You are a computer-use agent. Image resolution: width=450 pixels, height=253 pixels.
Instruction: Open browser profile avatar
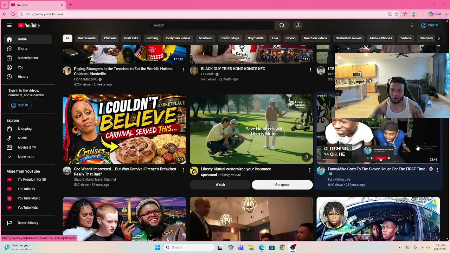[414, 14]
